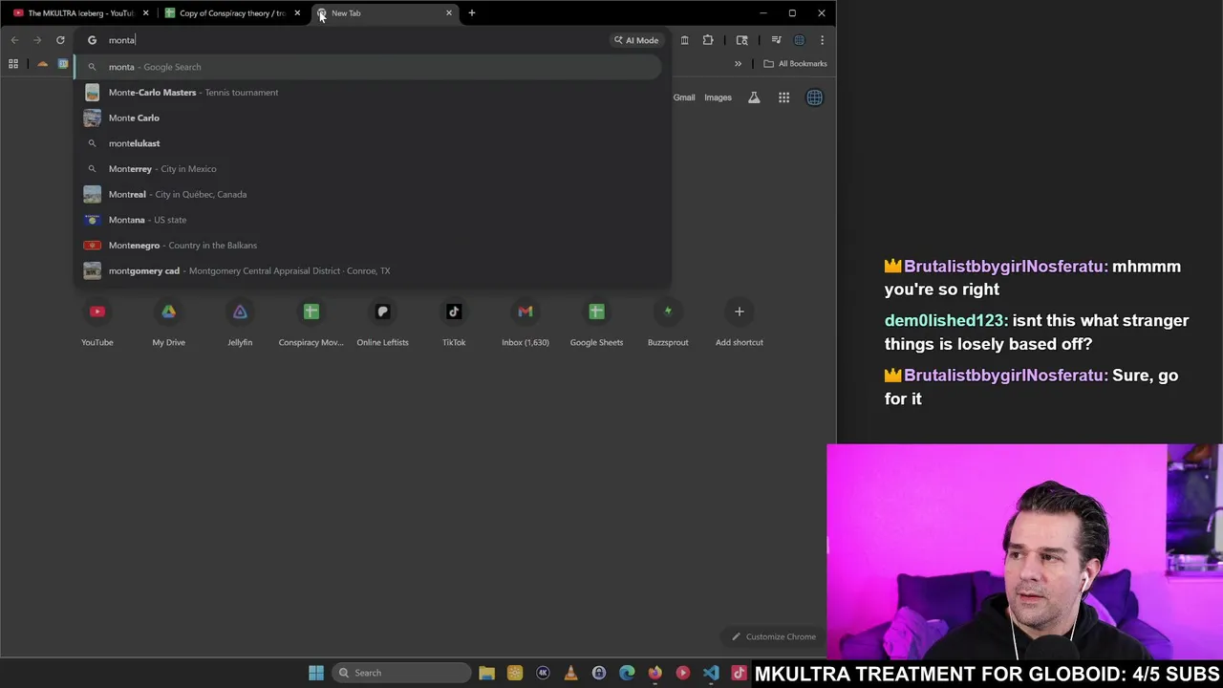
Task: Open the Google apps grid
Action: click(783, 97)
